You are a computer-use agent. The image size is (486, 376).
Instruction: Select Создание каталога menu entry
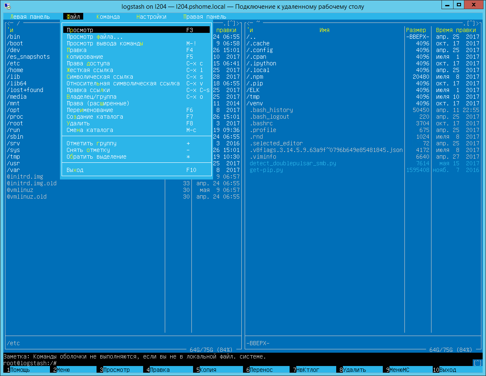click(95, 117)
